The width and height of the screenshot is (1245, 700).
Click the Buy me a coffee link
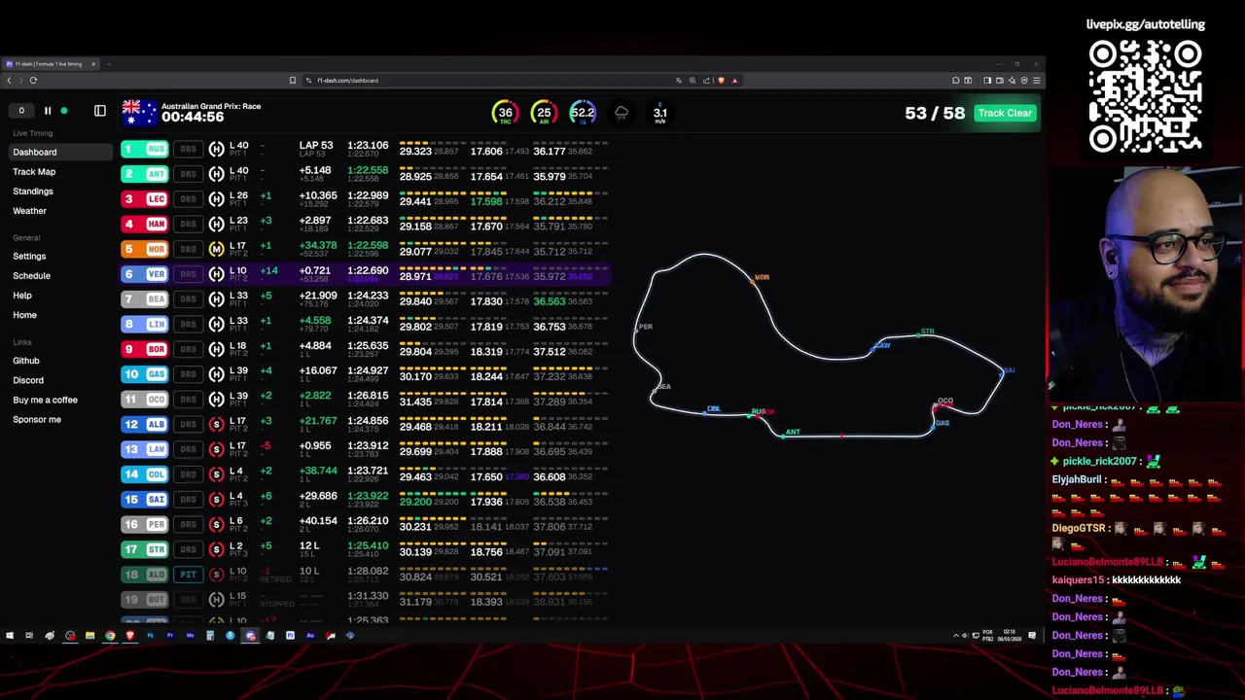[x=45, y=400]
